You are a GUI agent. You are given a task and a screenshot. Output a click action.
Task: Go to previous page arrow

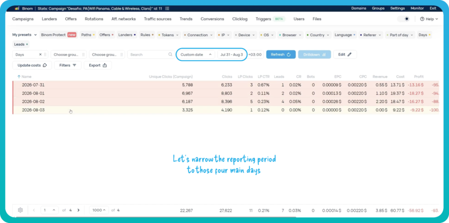pyautogui.click(x=34, y=210)
